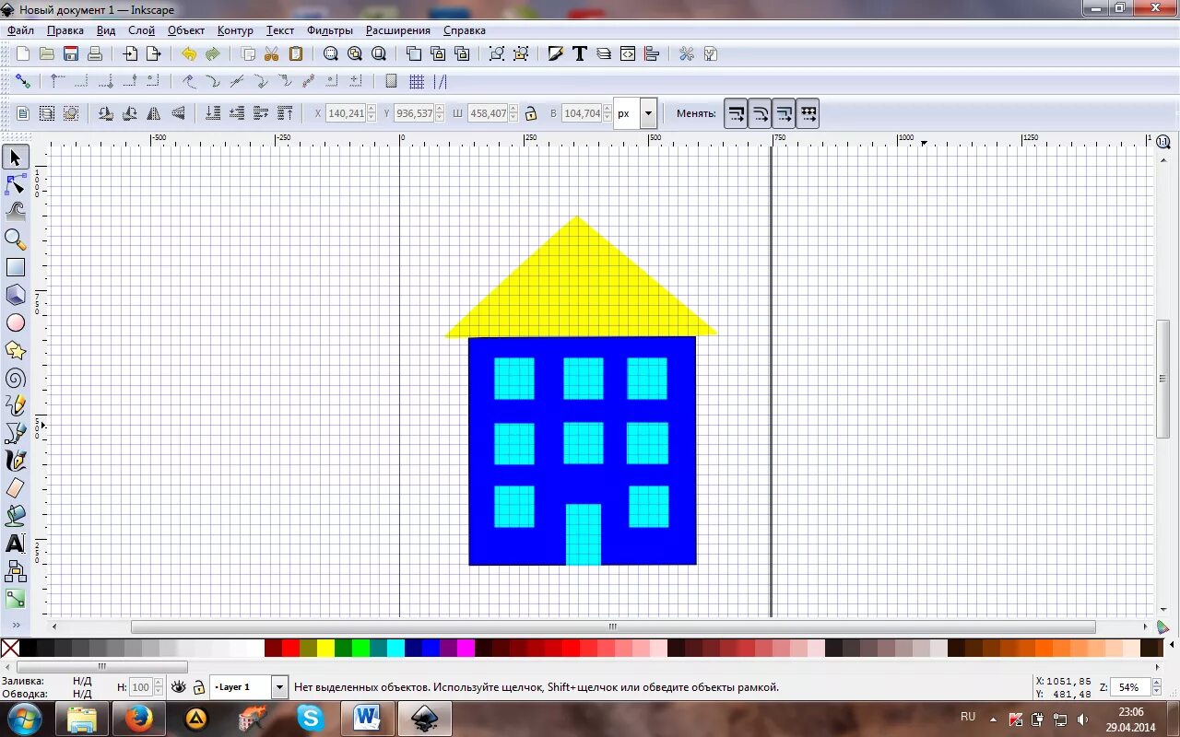Toggle snap to page border
1180x737 pixels.
pyautogui.click(x=391, y=81)
